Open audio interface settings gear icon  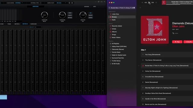click(x=69, y=3)
